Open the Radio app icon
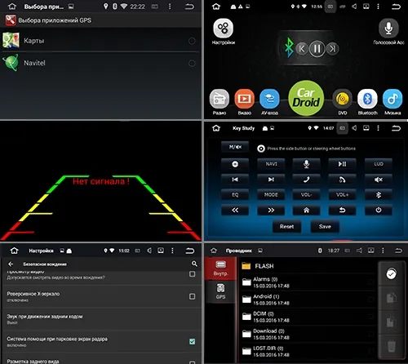The image size is (408, 364). (x=220, y=99)
